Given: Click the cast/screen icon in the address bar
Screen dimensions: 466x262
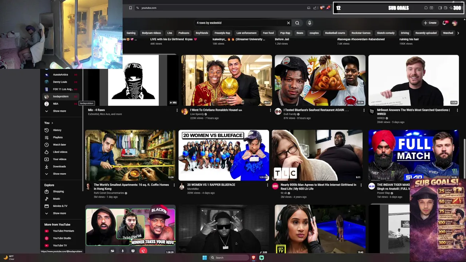Looking at the screenshot, I should 309,8.
